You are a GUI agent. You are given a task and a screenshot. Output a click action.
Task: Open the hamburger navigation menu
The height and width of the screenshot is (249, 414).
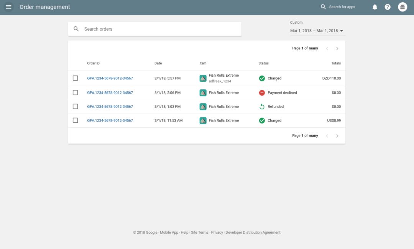[8, 7]
